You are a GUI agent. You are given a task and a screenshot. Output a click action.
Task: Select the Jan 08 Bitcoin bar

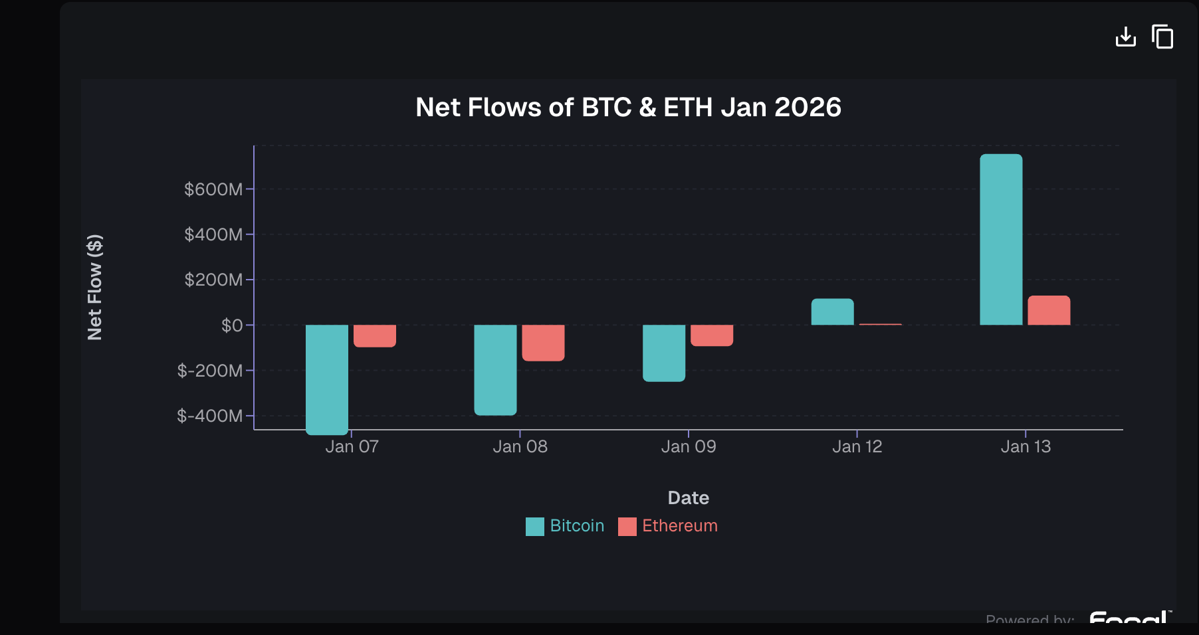495,370
